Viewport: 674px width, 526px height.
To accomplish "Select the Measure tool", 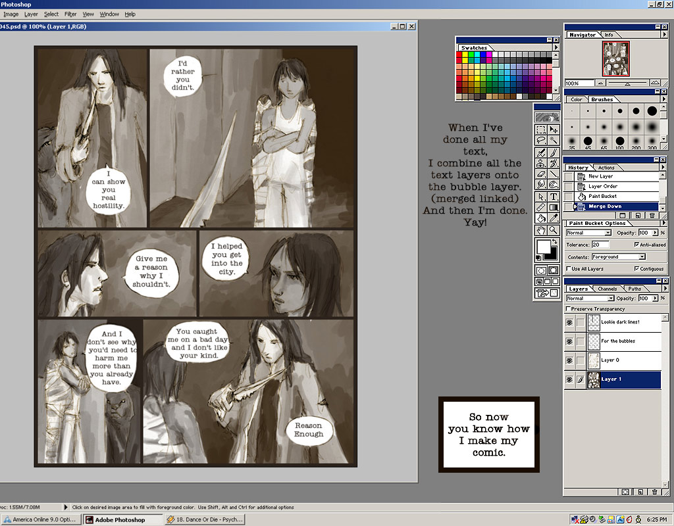I will pyautogui.click(x=541, y=207).
